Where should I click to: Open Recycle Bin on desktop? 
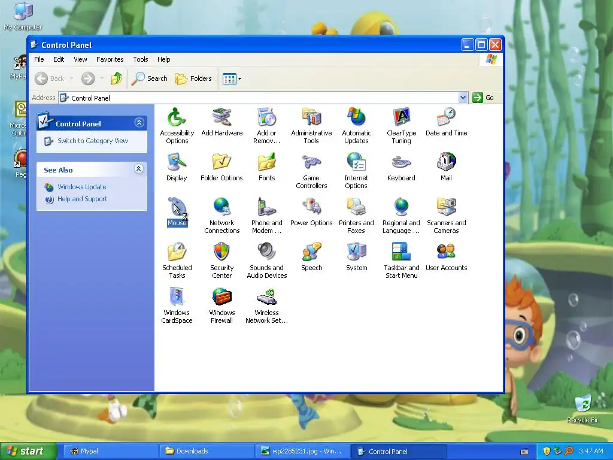tap(583, 409)
